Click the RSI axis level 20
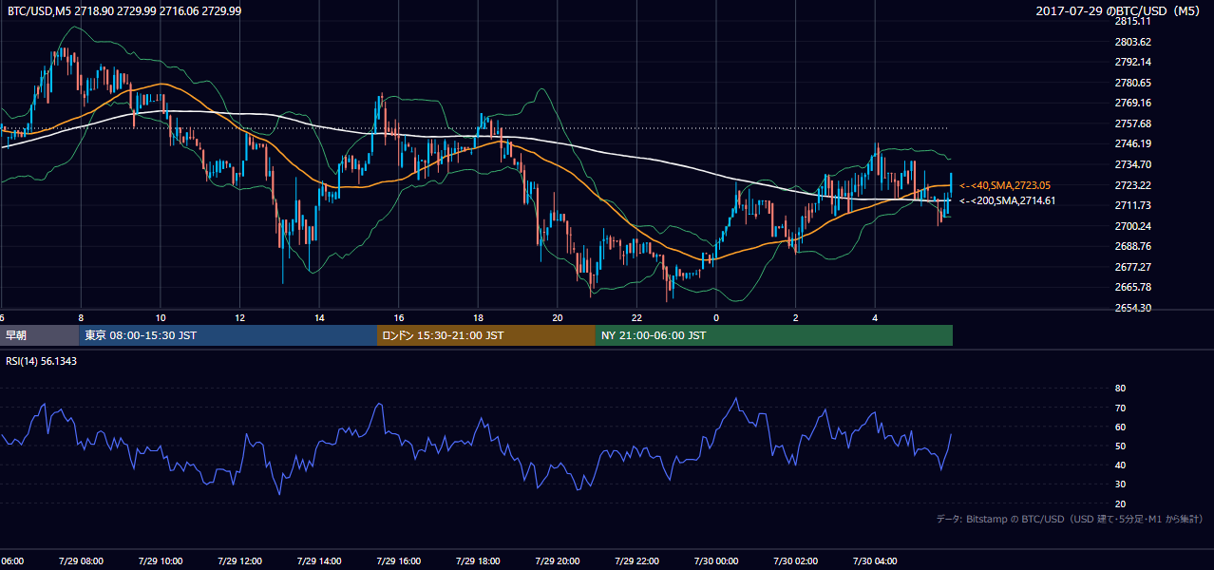The image size is (1214, 570). point(1120,503)
